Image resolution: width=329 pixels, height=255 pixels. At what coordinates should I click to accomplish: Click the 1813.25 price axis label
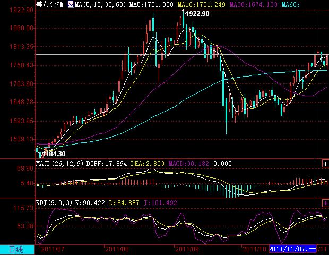point(22,46)
